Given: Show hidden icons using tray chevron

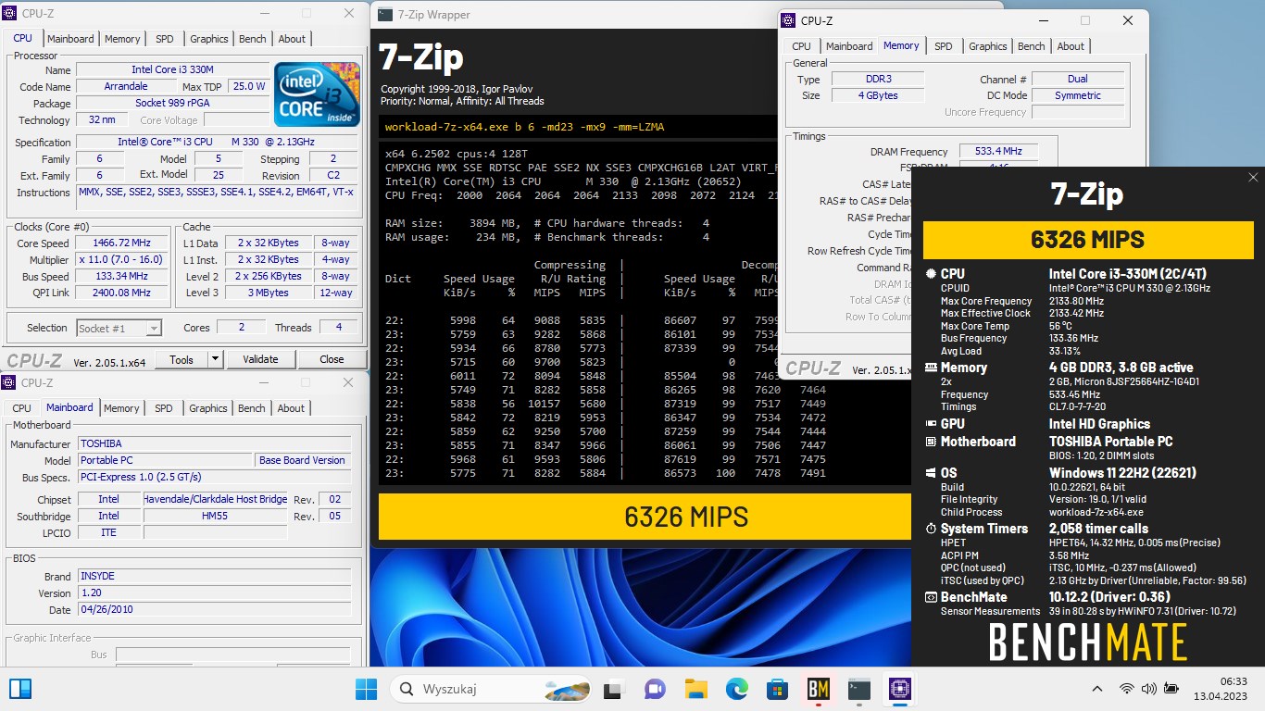Looking at the screenshot, I should click(1097, 689).
